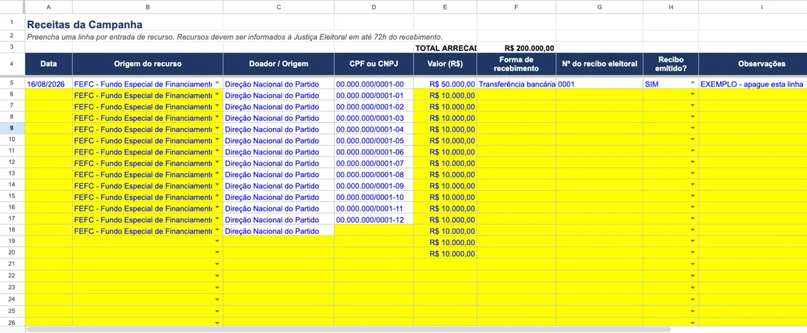Select CNPJ cell 00.000.000/0001-09
The image size is (807, 333).
(373, 185)
